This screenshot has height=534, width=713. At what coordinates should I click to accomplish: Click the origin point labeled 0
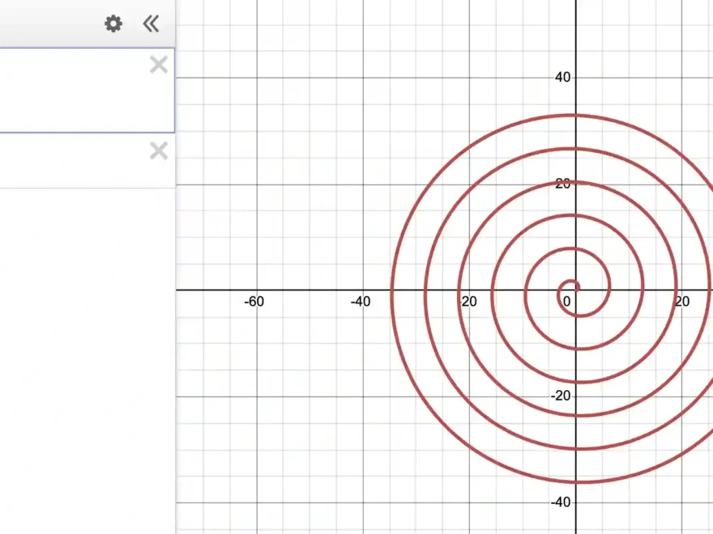568,300
